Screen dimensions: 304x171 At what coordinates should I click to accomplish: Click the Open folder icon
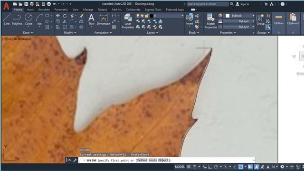pyautogui.click(x=20, y=4)
